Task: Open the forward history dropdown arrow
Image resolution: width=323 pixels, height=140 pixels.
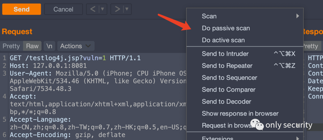Action: pyautogui.click(x=127, y=9)
